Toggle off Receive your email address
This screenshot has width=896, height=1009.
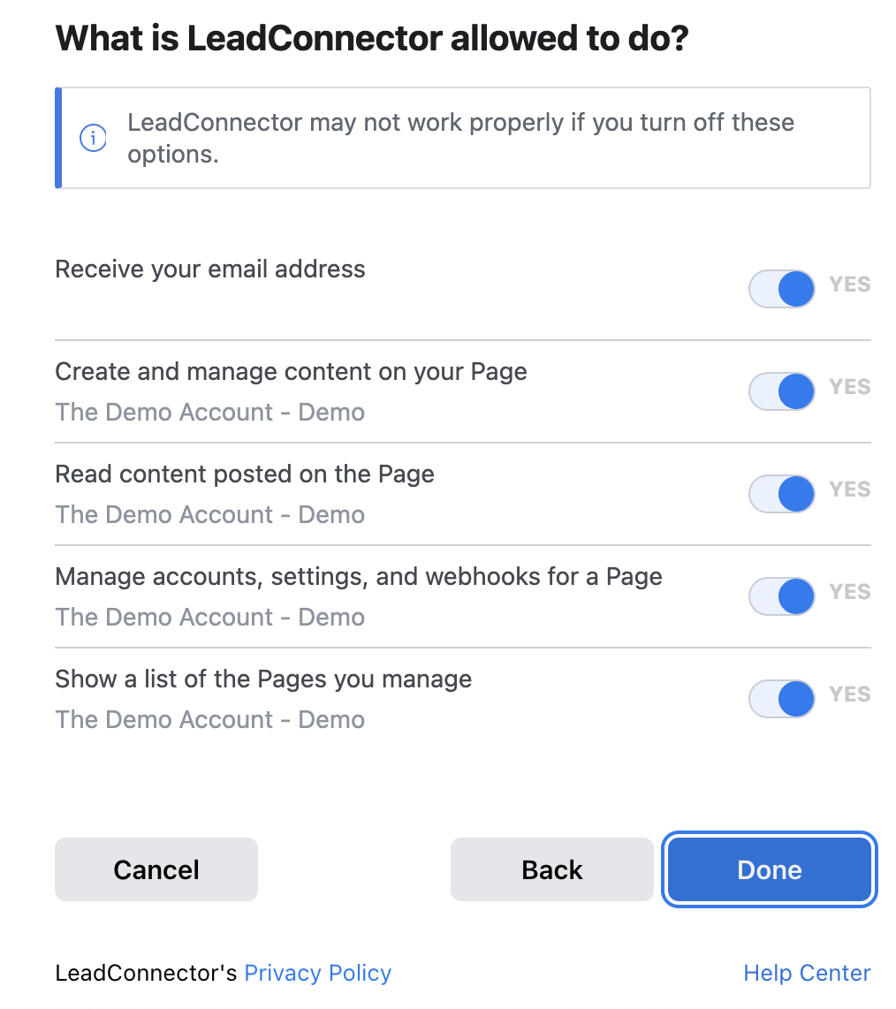[x=781, y=288]
